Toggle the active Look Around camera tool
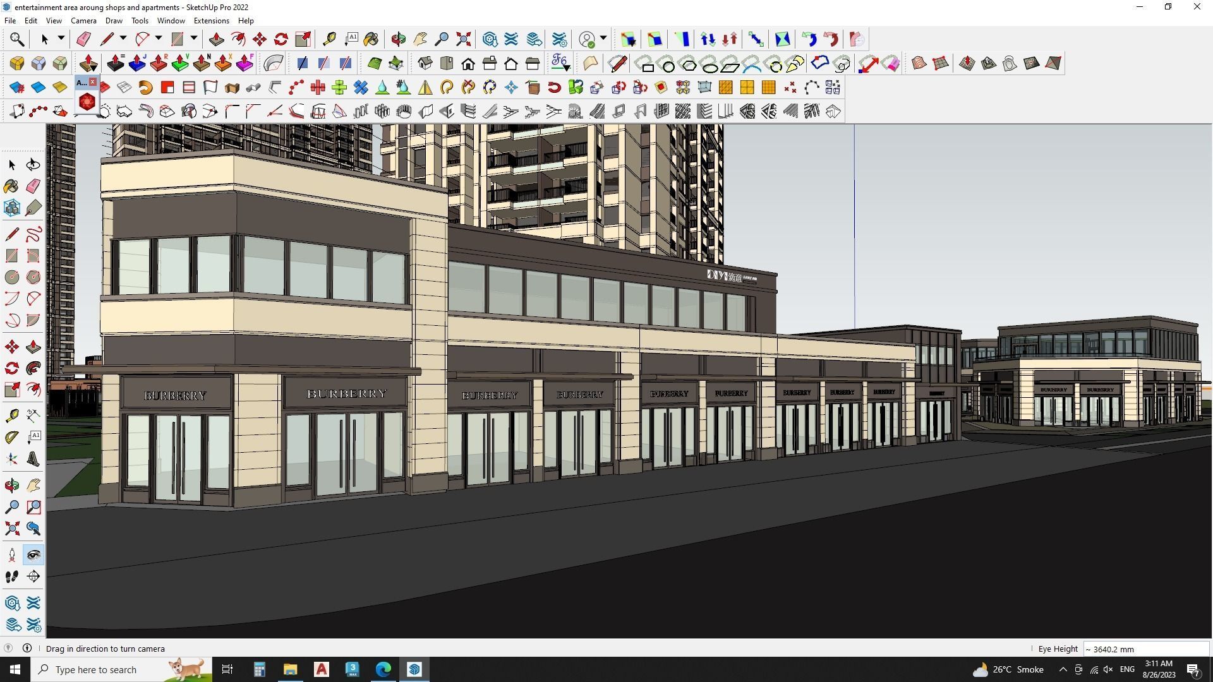This screenshot has height=682, width=1213. [33, 554]
